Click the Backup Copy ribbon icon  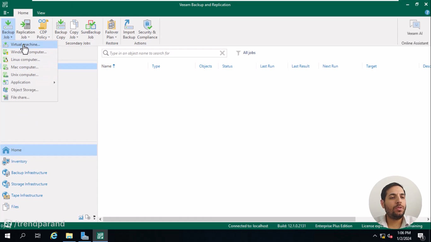pos(61,29)
